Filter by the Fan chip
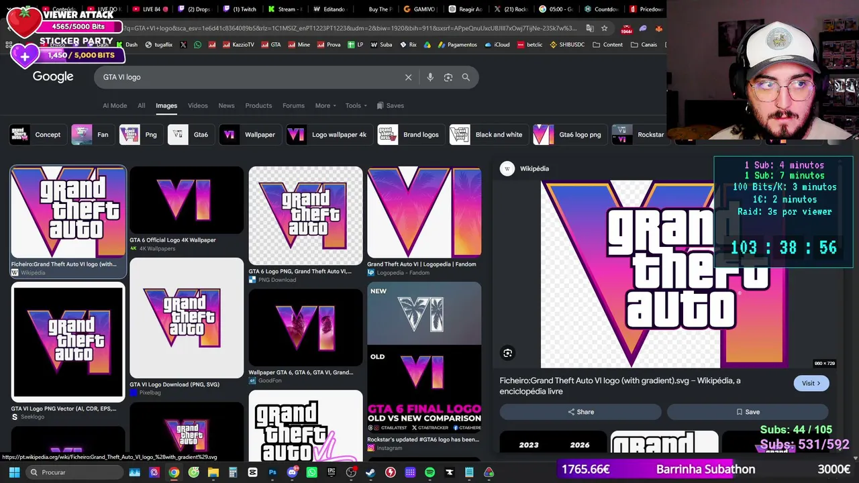This screenshot has height=483, width=859. [x=93, y=134]
